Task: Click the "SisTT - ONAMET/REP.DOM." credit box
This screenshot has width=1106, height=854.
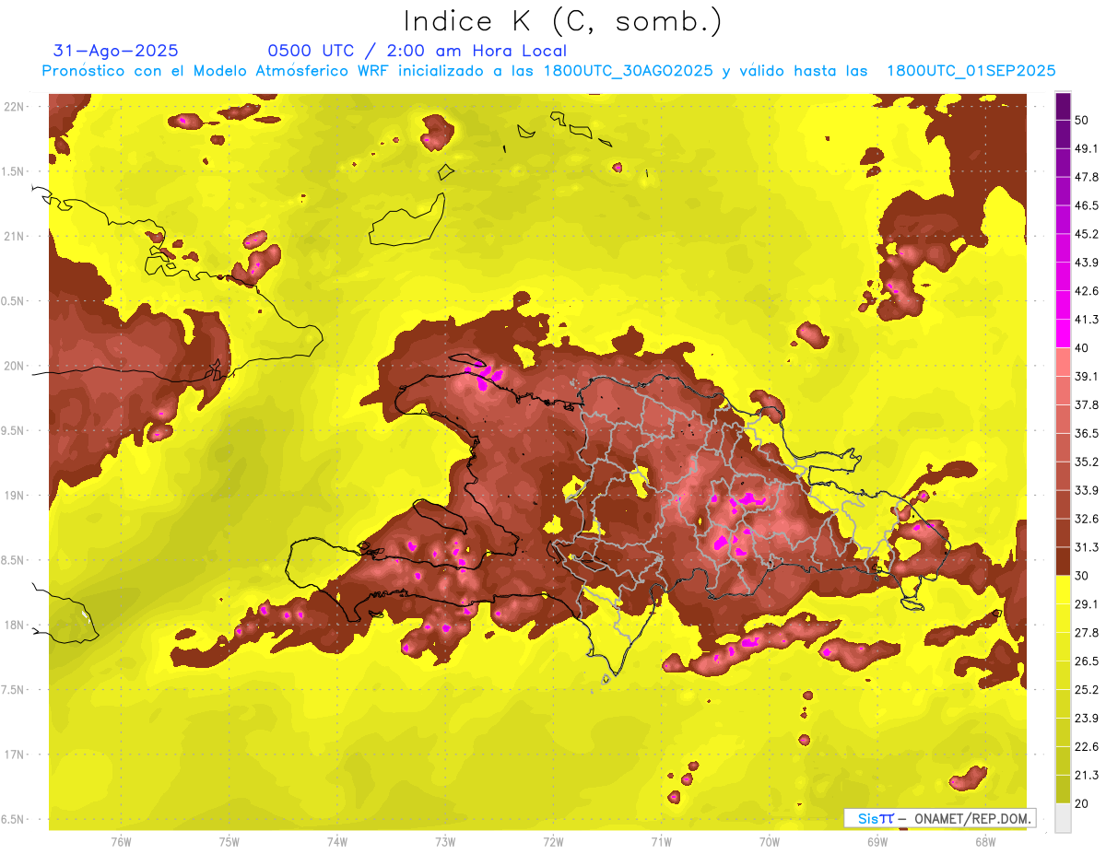Action: point(939,818)
